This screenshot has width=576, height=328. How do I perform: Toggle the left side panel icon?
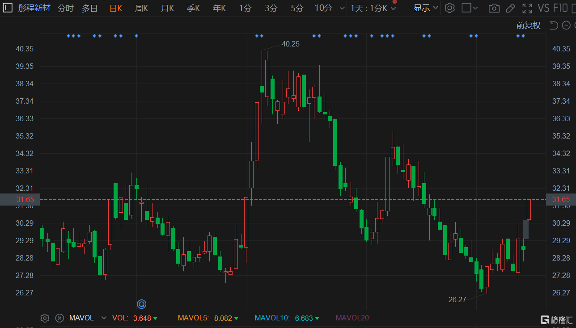[x=8, y=8]
